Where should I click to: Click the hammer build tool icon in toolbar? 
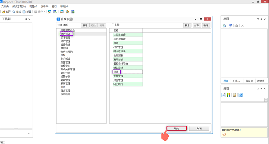click(67, 12)
